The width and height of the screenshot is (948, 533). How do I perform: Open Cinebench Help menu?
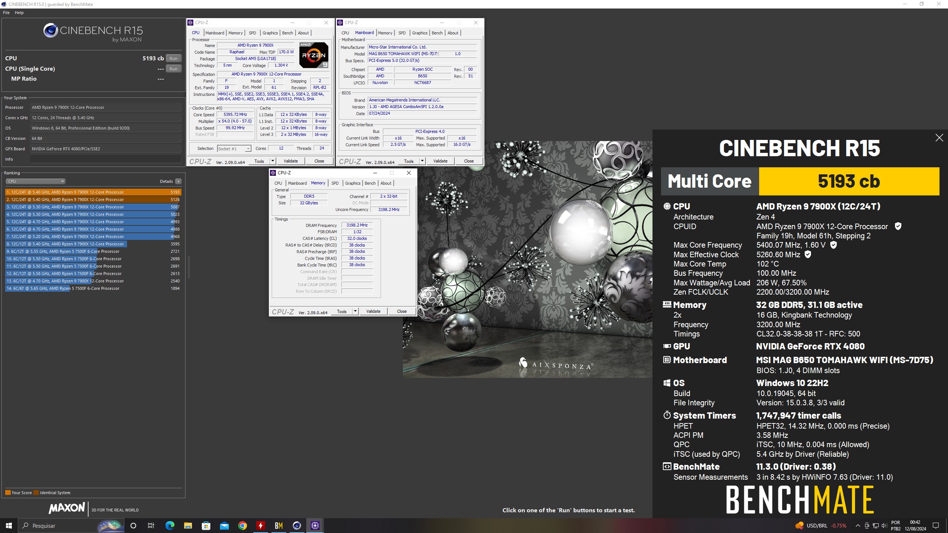pyautogui.click(x=19, y=13)
